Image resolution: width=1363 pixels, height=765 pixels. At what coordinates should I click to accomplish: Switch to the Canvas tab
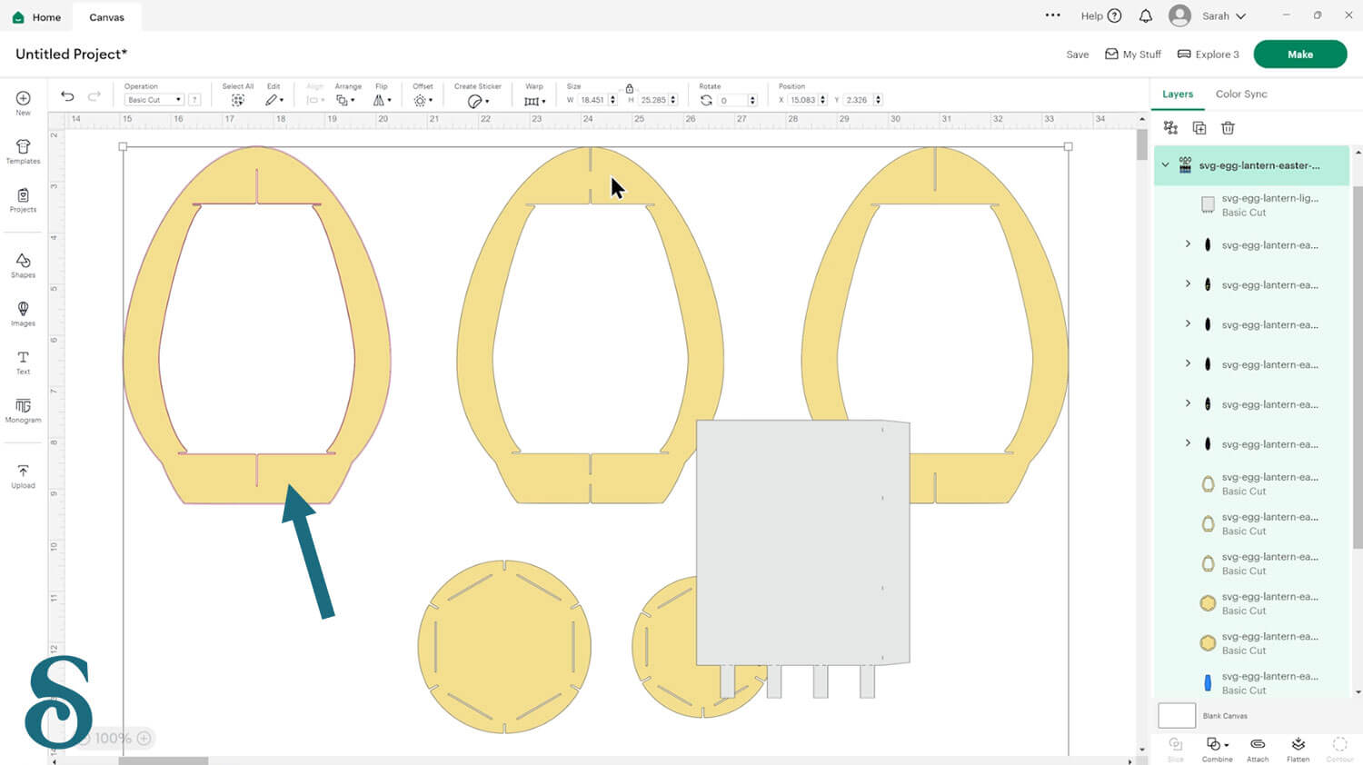106,16
